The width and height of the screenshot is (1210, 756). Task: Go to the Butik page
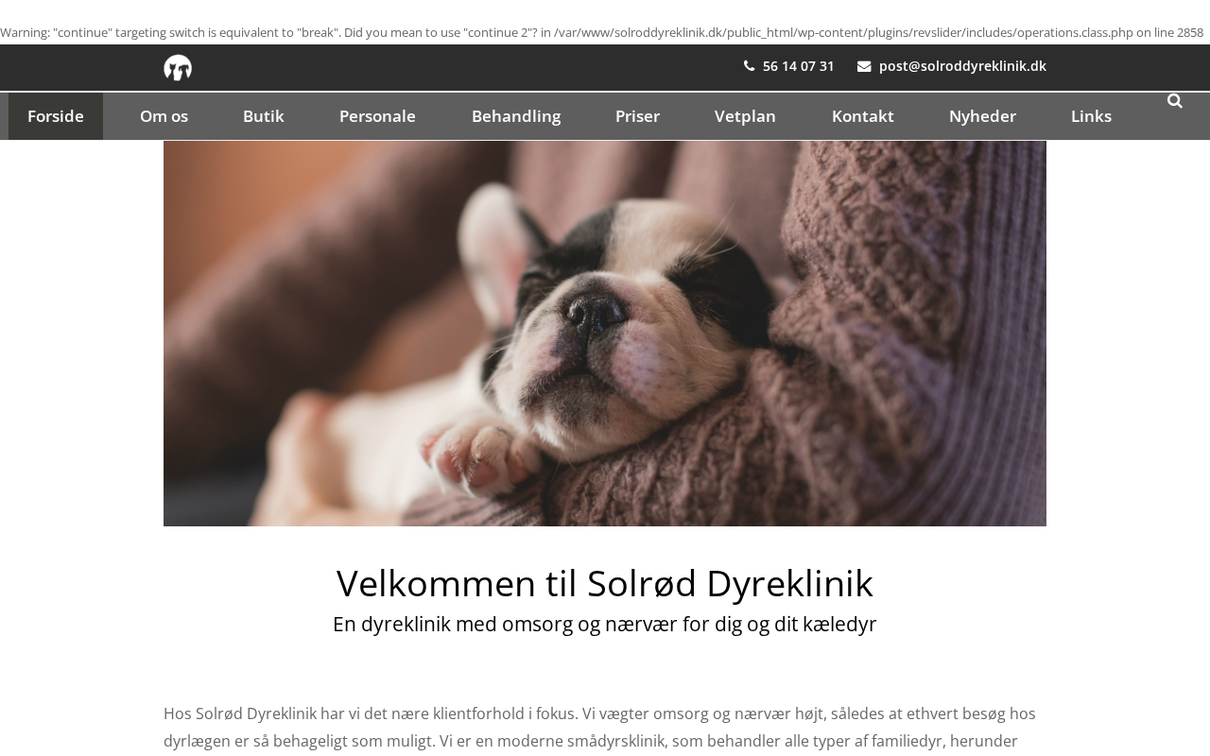point(264,116)
